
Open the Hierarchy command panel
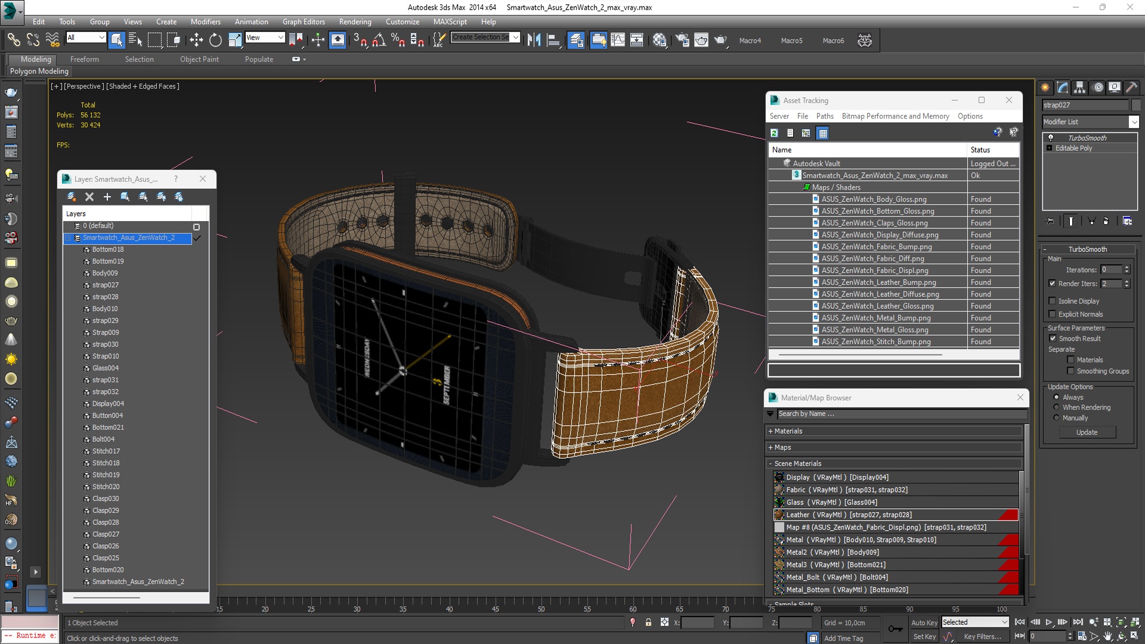[x=1080, y=88]
